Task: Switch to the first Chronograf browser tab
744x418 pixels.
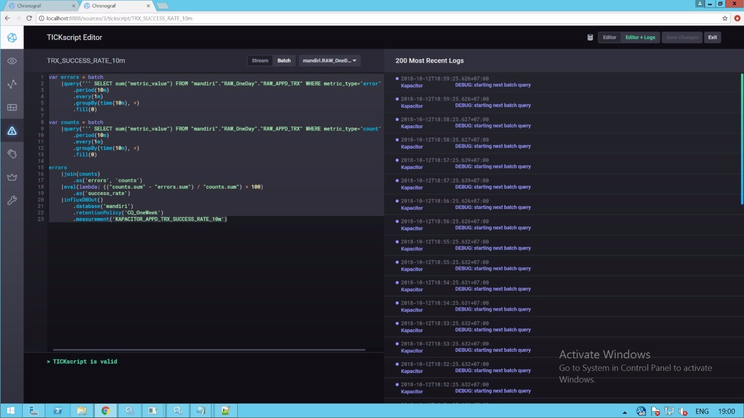Action: tap(40, 6)
